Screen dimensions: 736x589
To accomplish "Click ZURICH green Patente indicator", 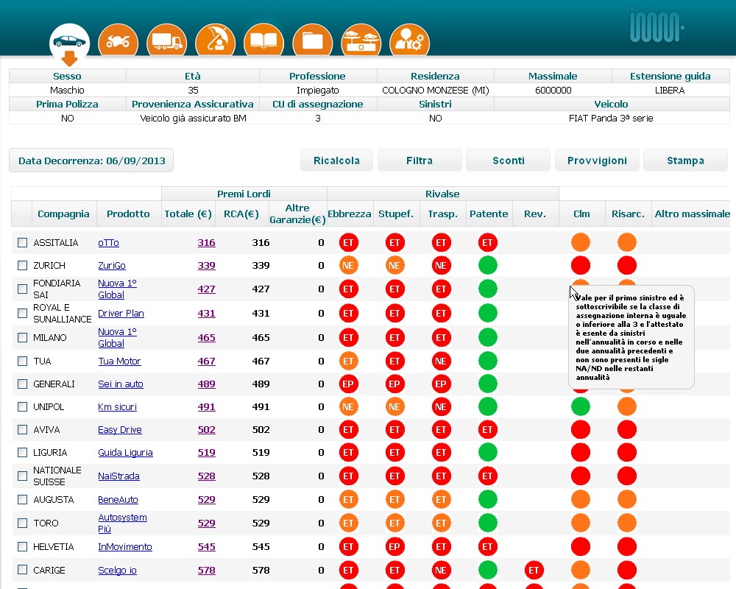I will [488, 265].
